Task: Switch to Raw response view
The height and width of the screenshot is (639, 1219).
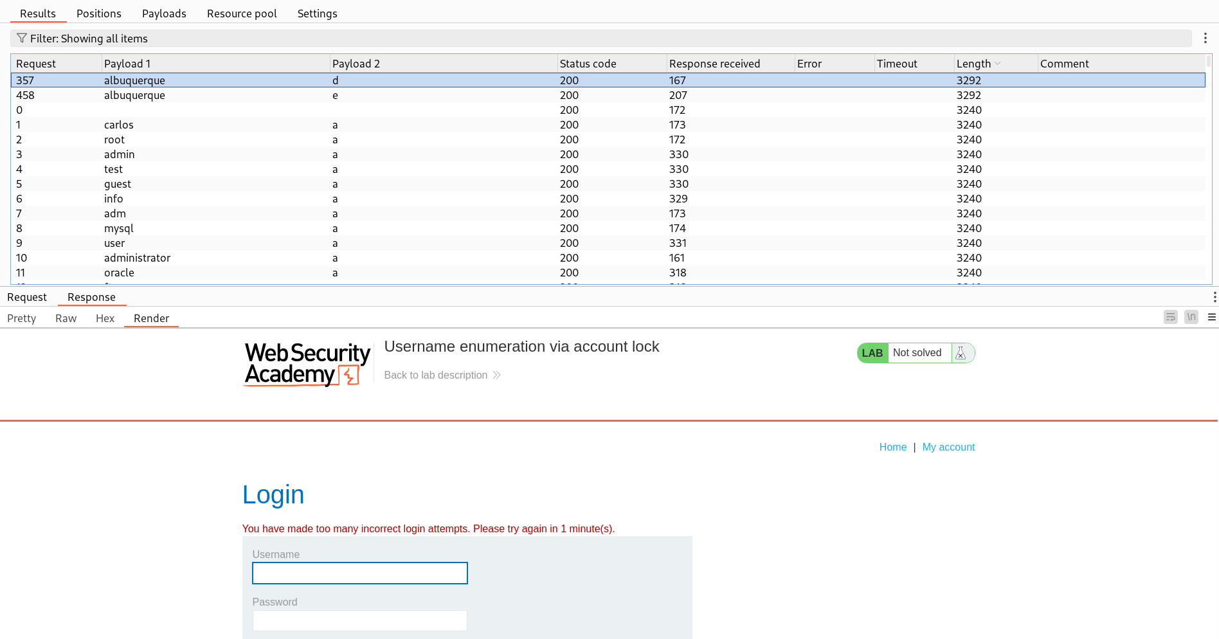Action: click(x=65, y=318)
